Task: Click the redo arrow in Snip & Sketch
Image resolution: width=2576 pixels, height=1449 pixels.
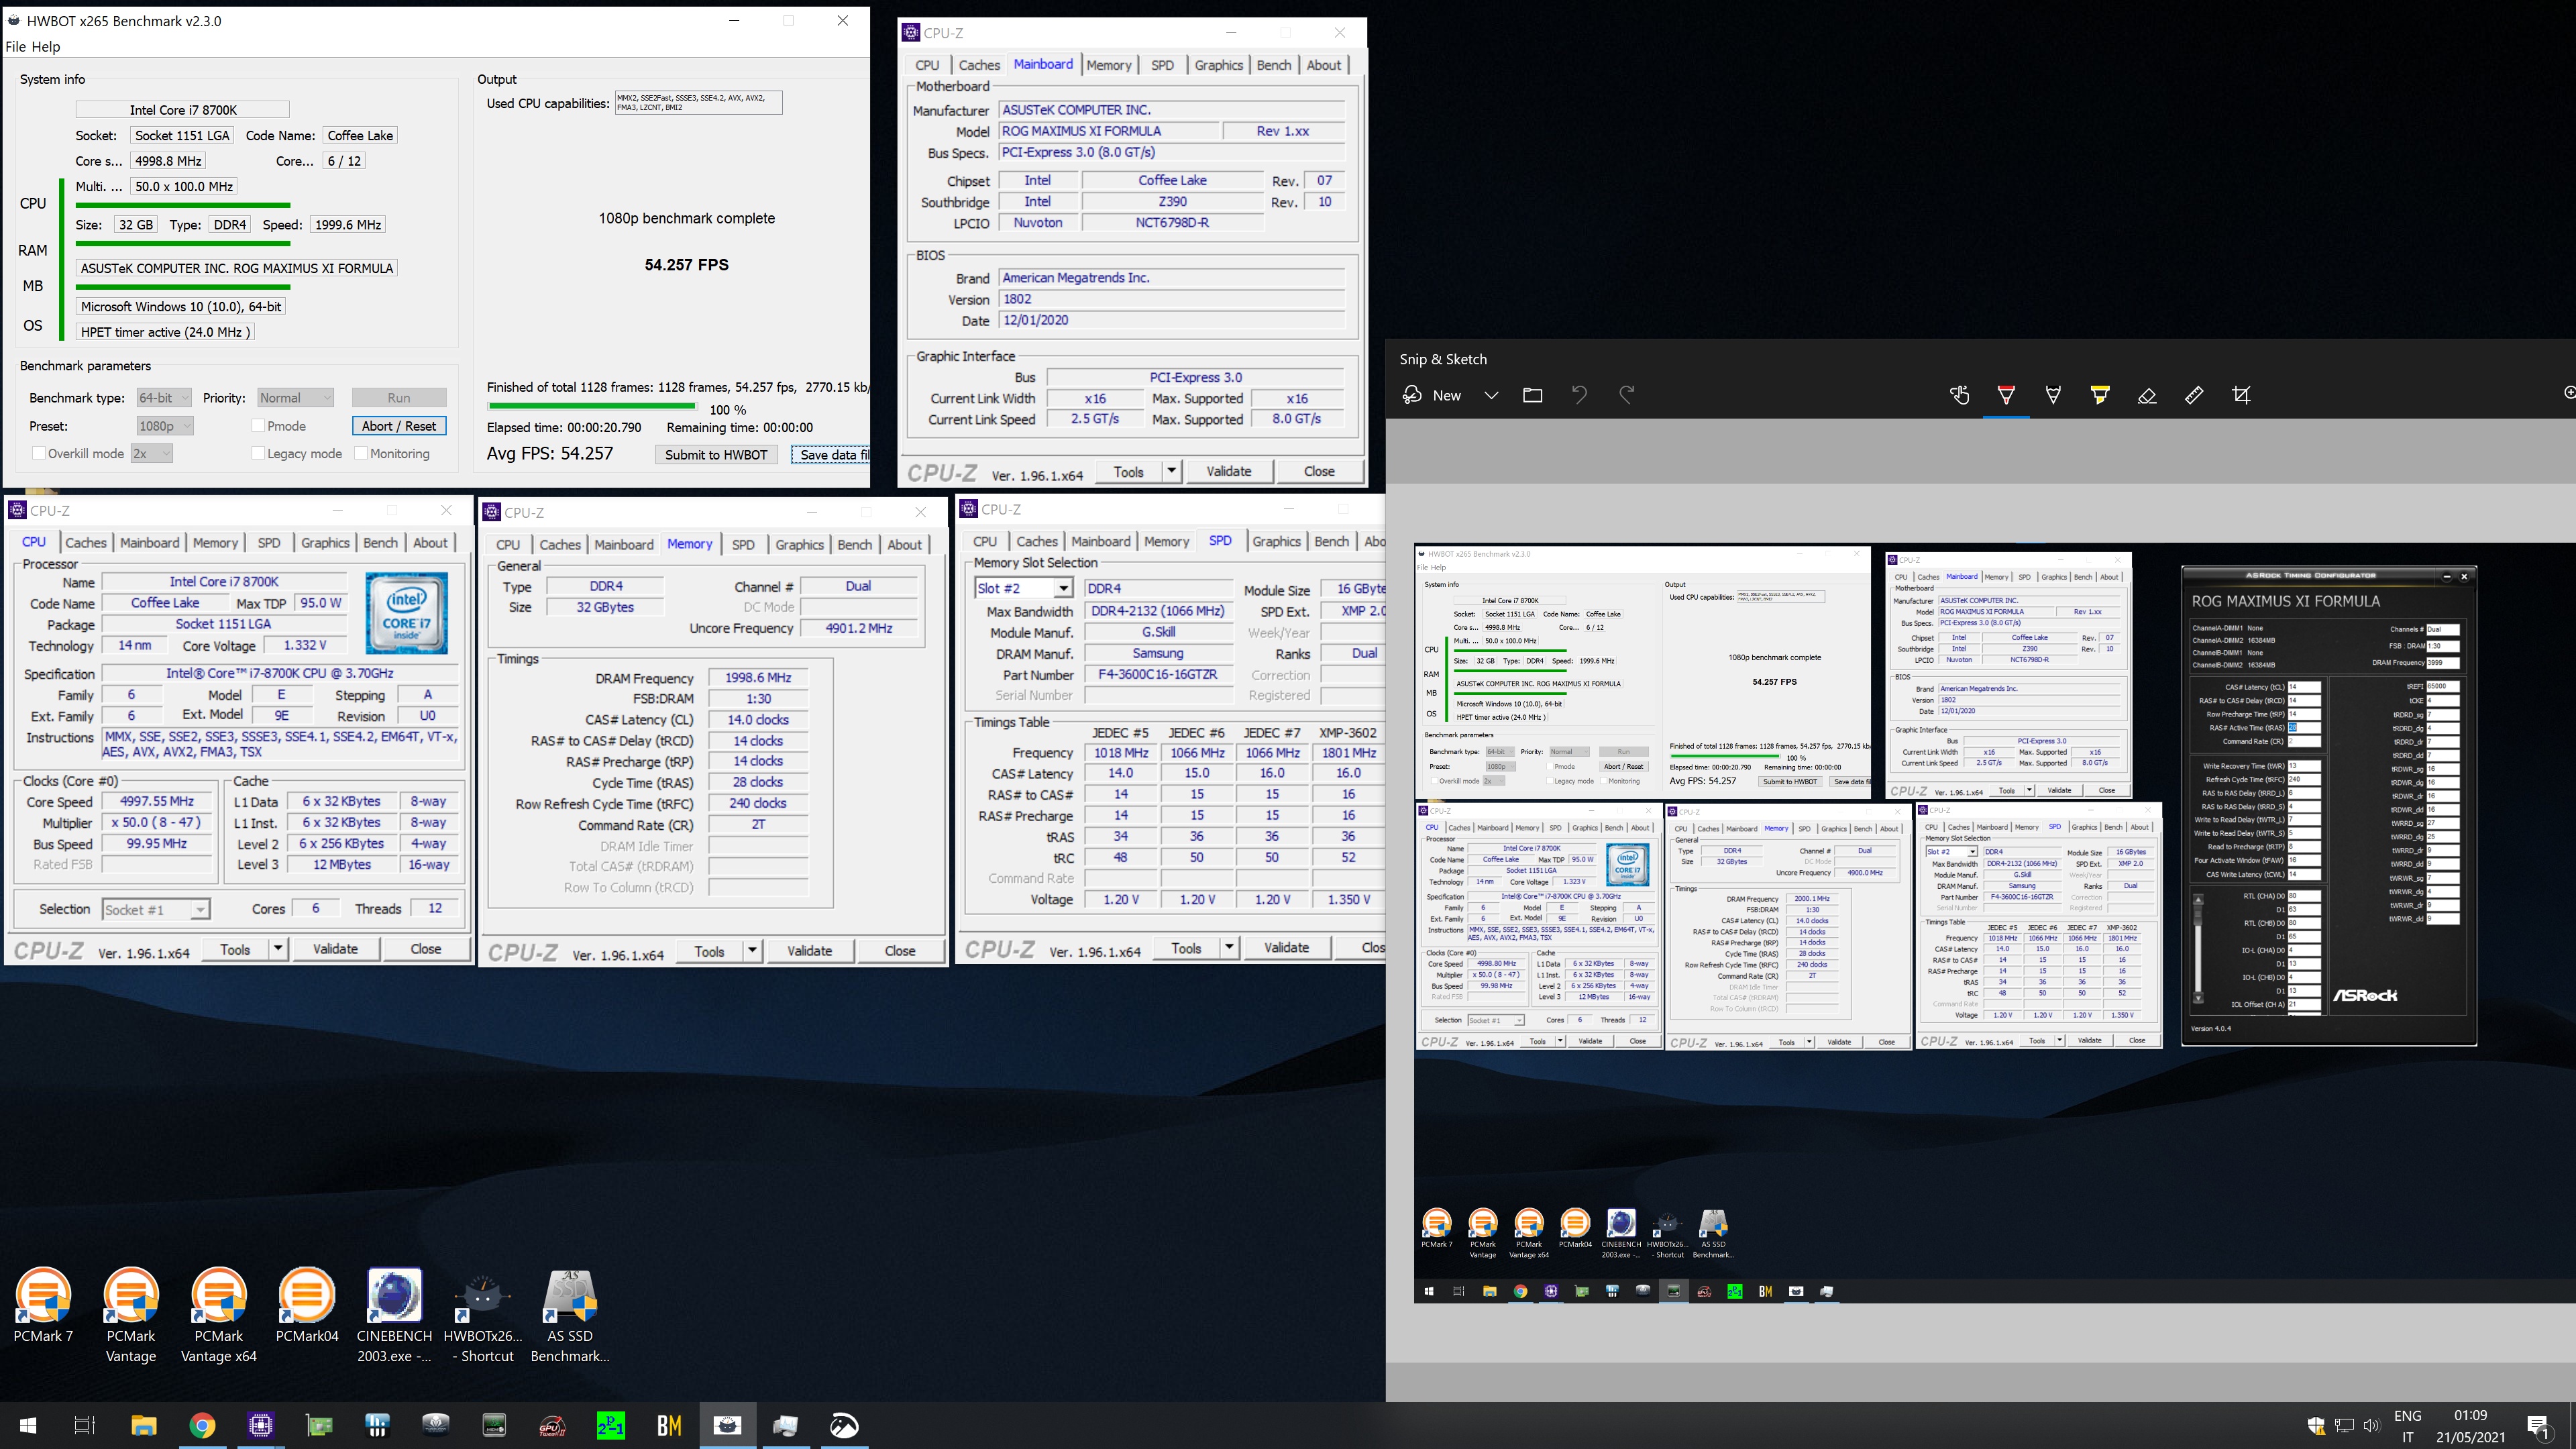Action: (1627, 395)
